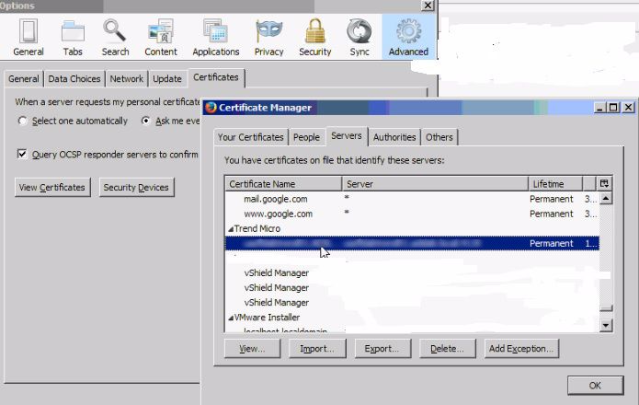639x405 pixels.
Task: Select the Ask me every time radio
Action: [x=146, y=121]
